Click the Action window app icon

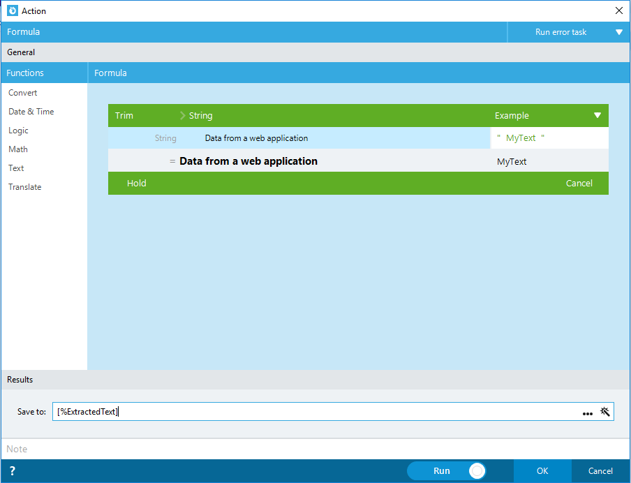[13, 10]
